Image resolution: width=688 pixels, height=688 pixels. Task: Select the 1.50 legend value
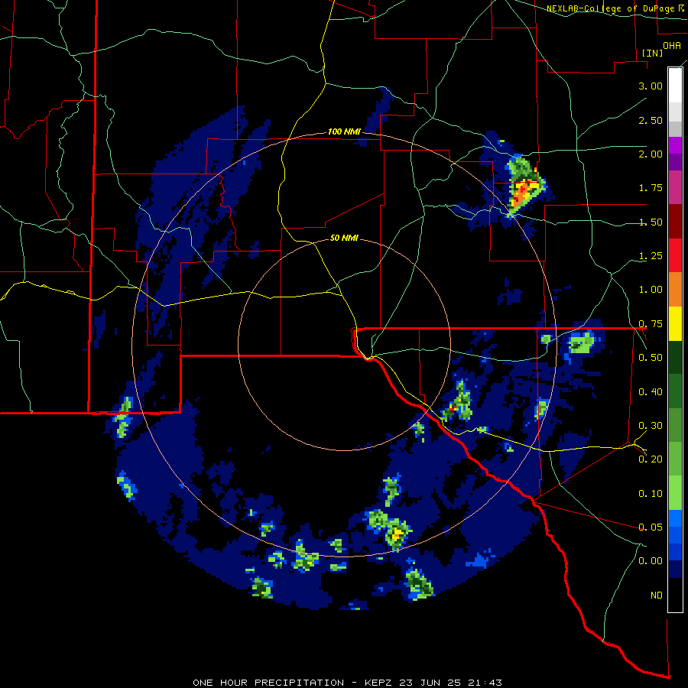(x=651, y=222)
